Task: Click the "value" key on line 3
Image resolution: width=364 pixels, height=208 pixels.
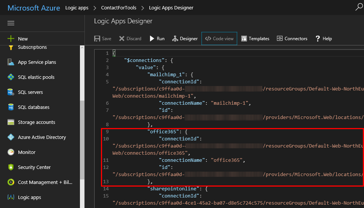Action: coord(146,68)
